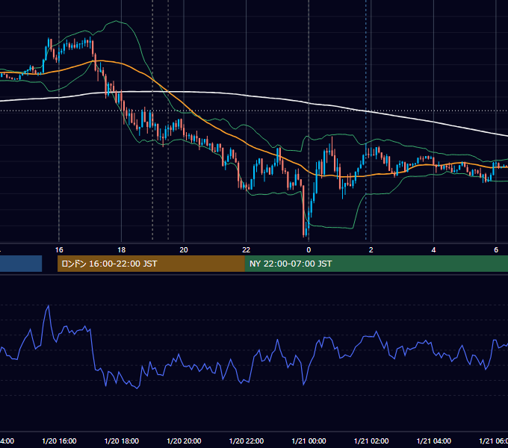The image size is (508, 448).
Task: Click the 1/21 02:00 time label
Action: pos(371,441)
